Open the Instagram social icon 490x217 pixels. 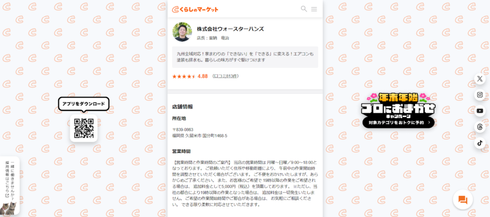(x=479, y=95)
